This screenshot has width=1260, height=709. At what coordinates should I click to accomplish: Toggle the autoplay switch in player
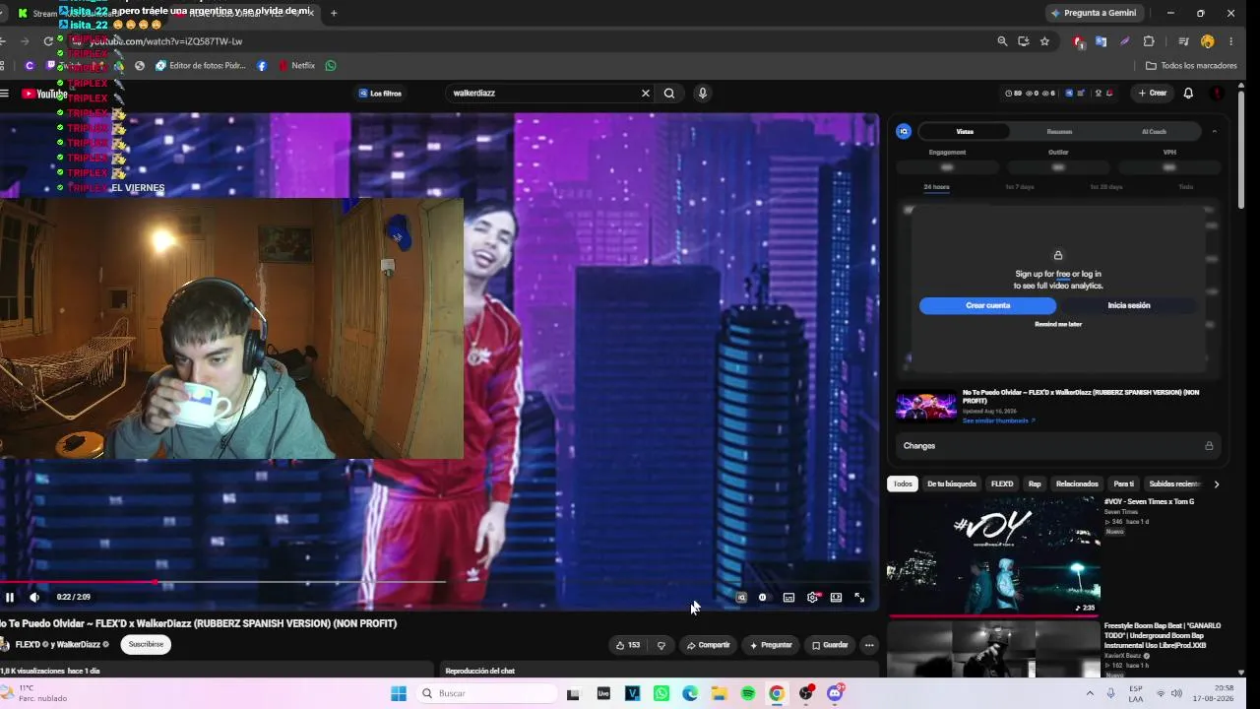[x=762, y=597]
